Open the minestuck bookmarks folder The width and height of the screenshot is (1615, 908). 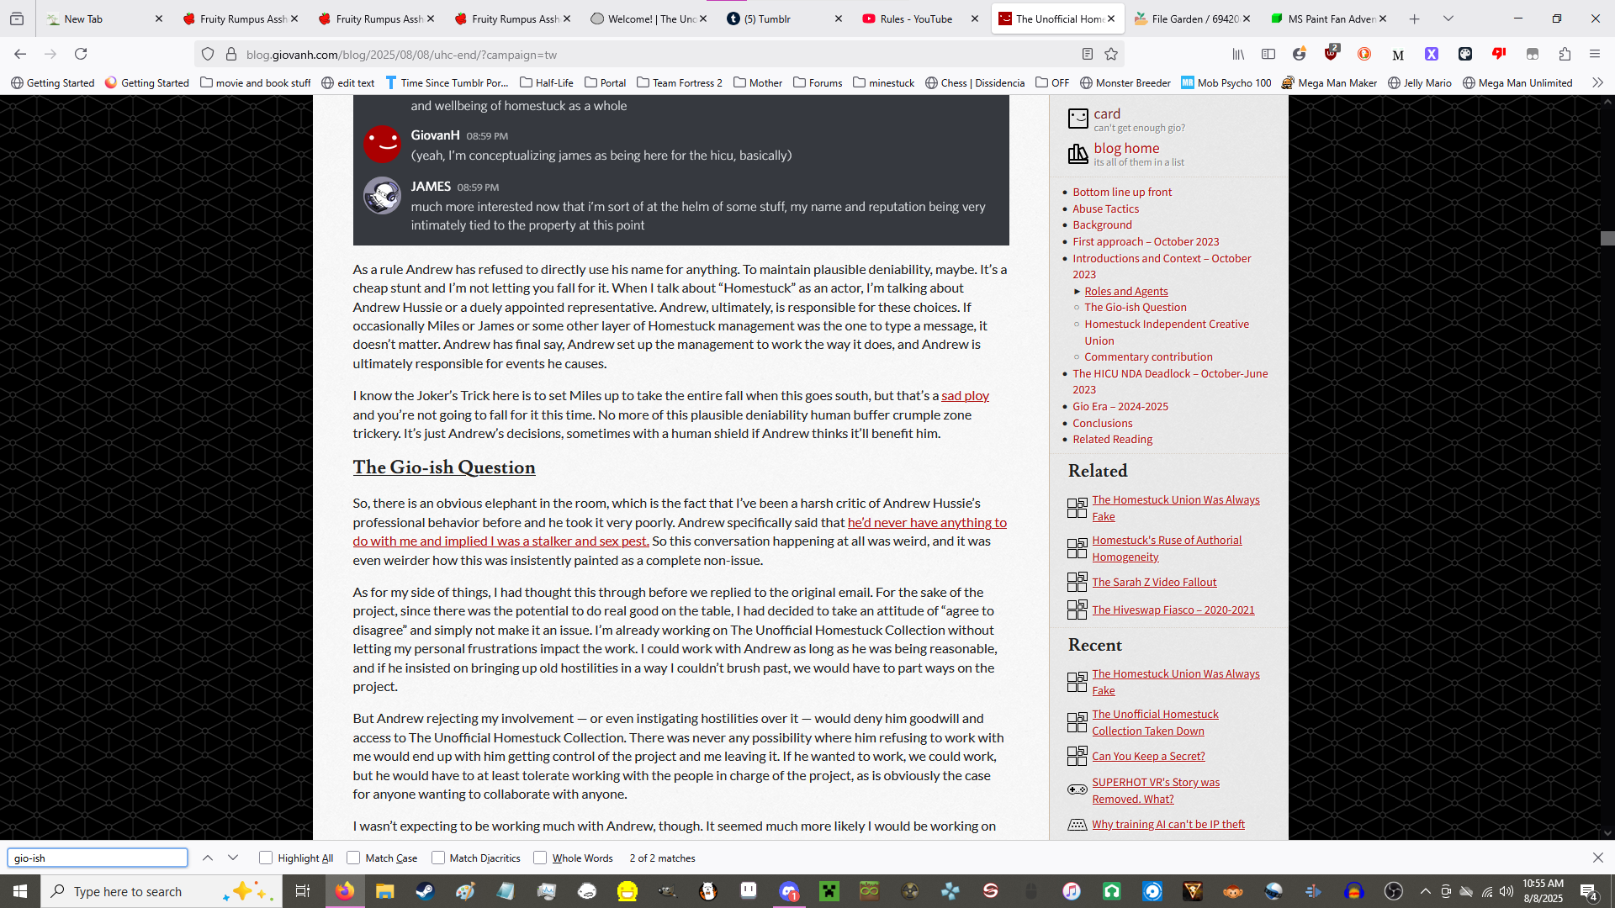(883, 82)
